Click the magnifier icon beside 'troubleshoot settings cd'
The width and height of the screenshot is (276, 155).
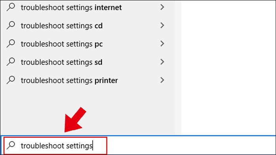(11, 26)
